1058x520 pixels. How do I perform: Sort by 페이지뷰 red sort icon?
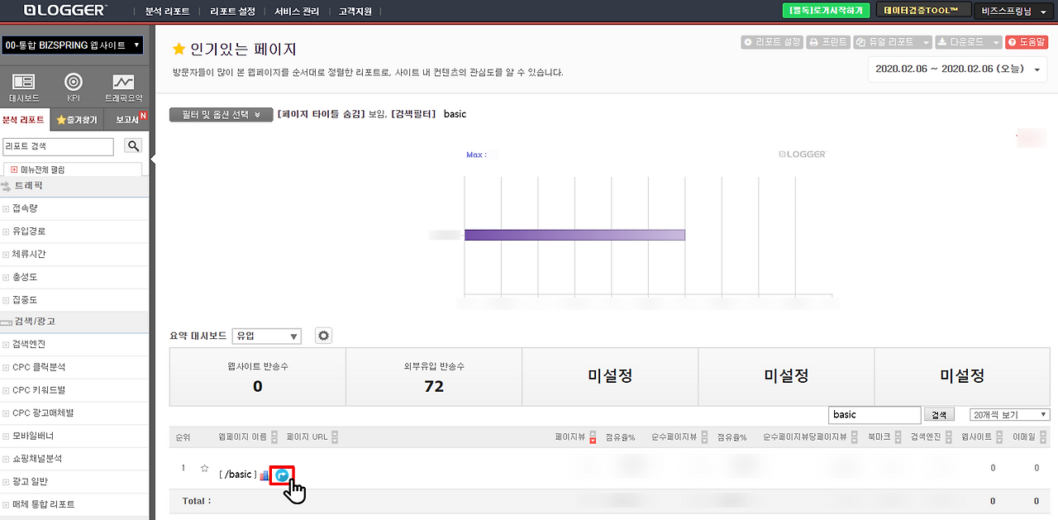[593, 438]
